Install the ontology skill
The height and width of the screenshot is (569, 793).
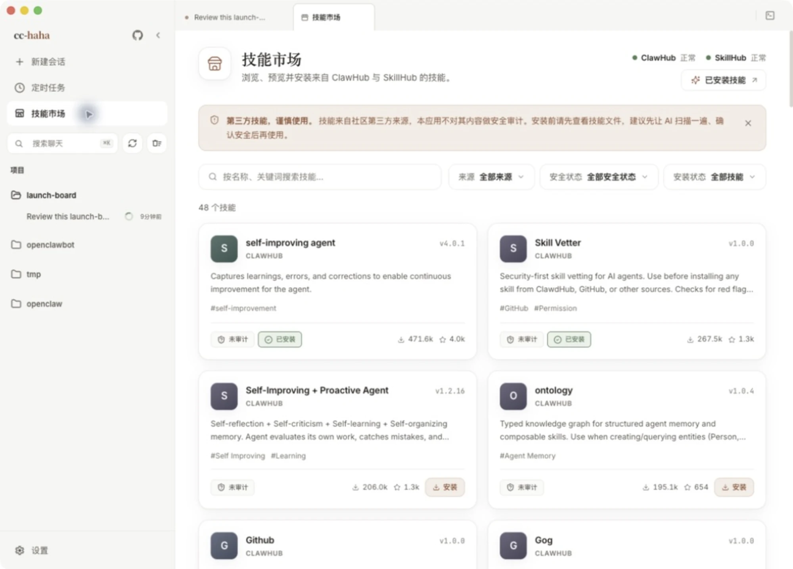coord(734,487)
